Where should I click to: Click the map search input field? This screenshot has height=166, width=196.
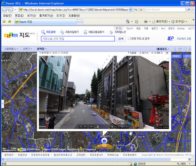tap(78, 39)
